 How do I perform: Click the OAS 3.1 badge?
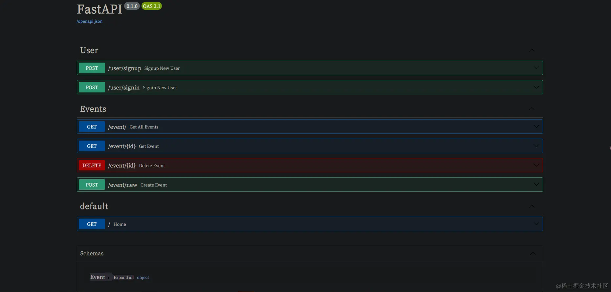point(152,6)
